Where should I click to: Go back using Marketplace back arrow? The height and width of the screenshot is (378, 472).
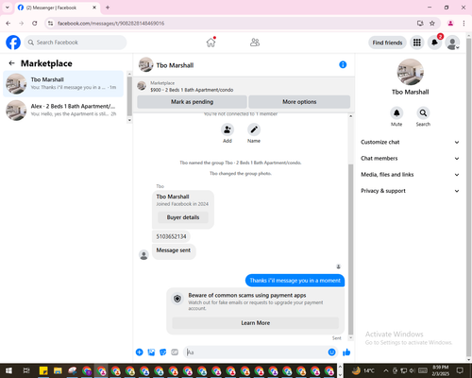(12, 63)
